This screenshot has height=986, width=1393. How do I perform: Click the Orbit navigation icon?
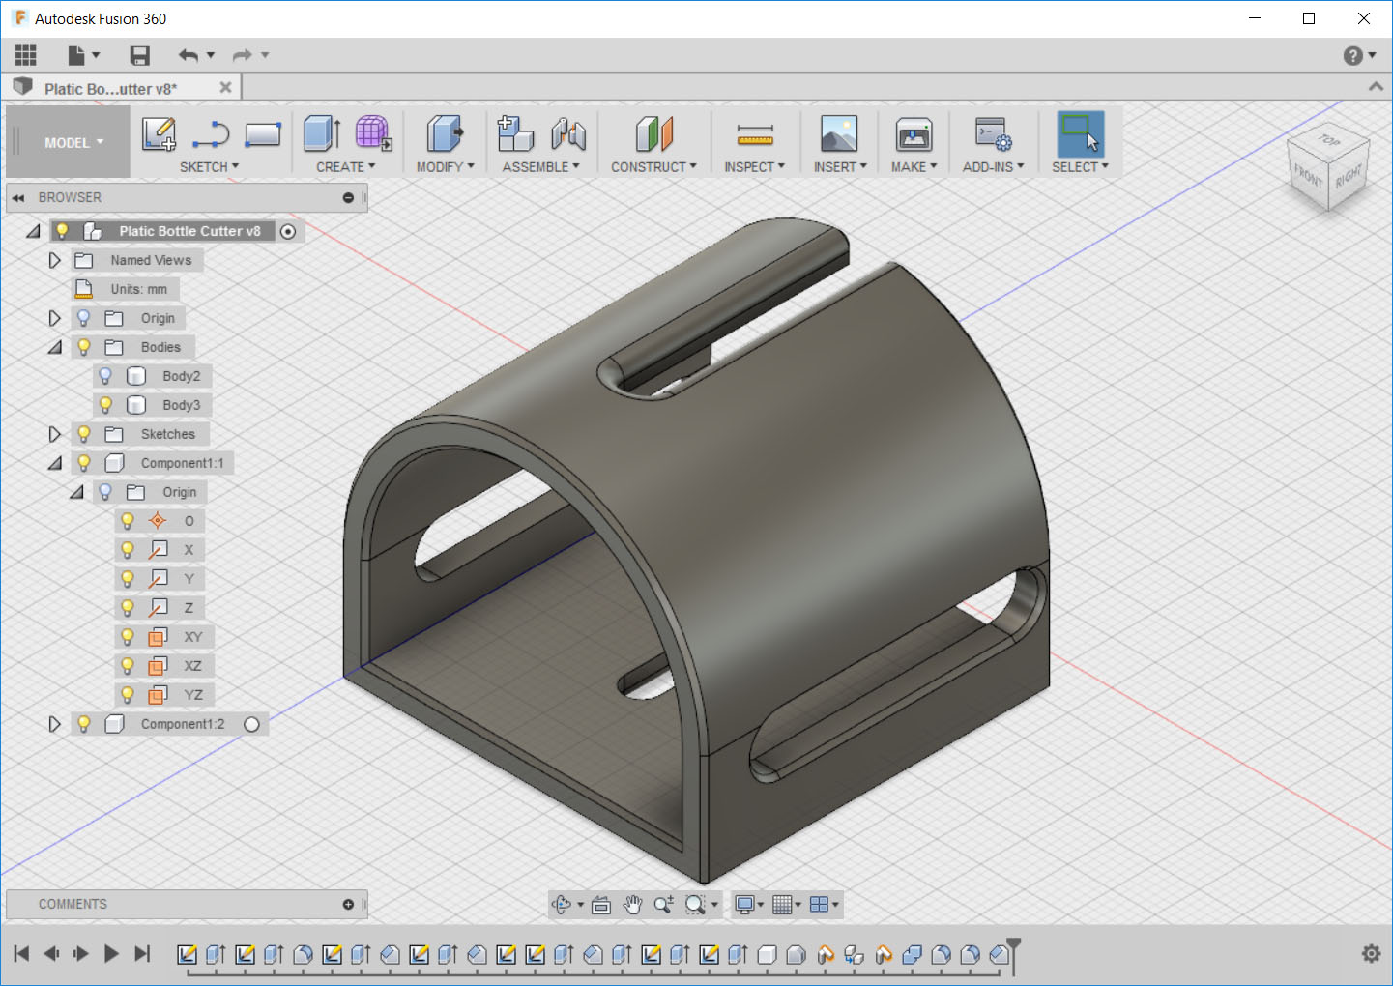(x=562, y=905)
